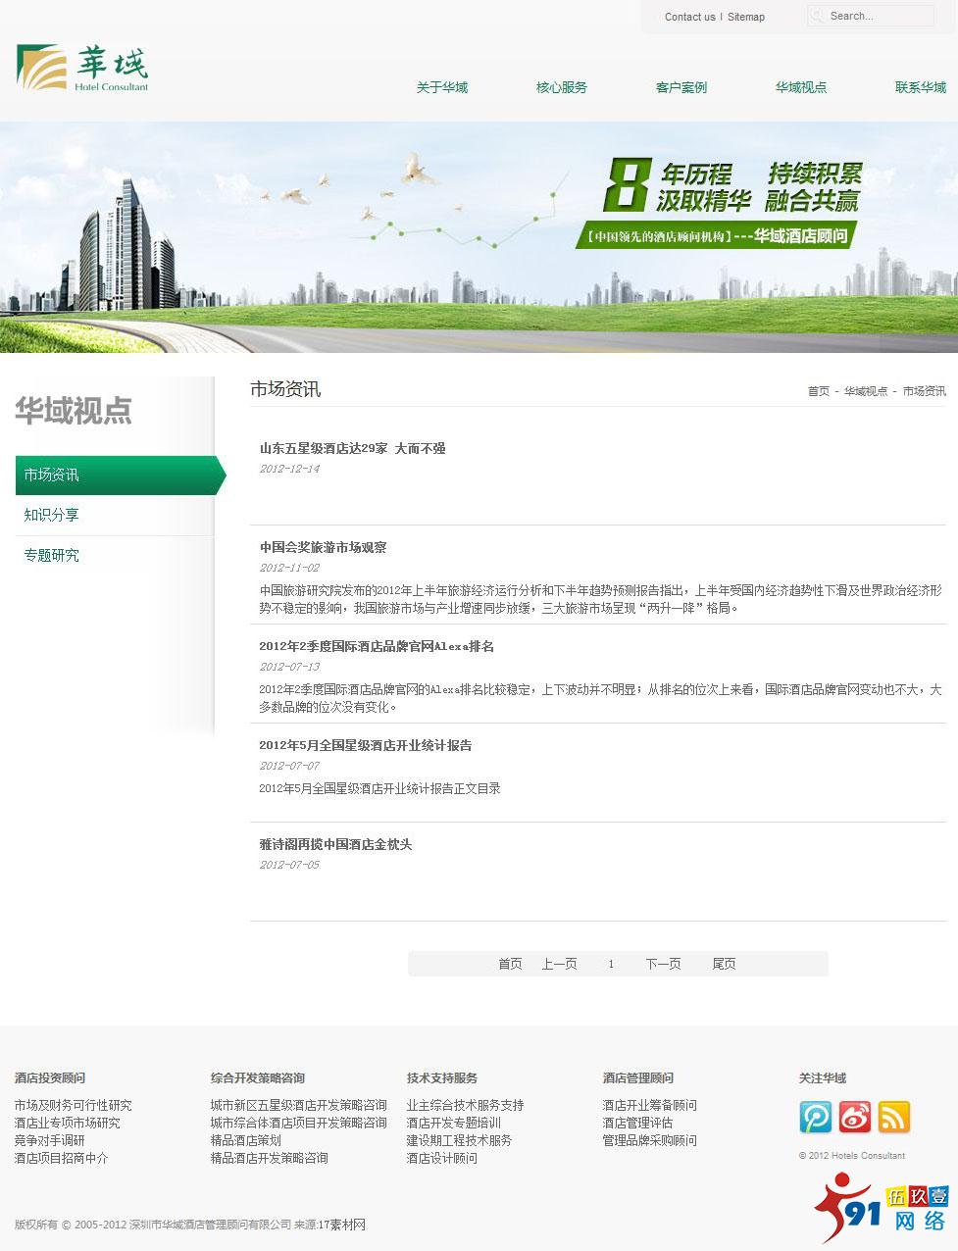
Task: Select the 知识分享 sidebar tab
Action: pyautogui.click(x=51, y=515)
